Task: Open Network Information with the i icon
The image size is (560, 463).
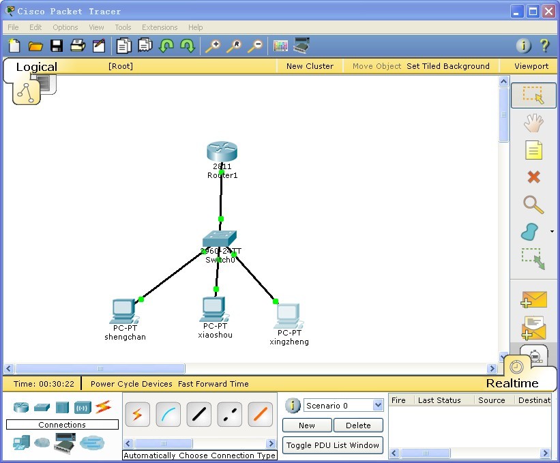Action: pyautogui.click(x=523, y=46)
